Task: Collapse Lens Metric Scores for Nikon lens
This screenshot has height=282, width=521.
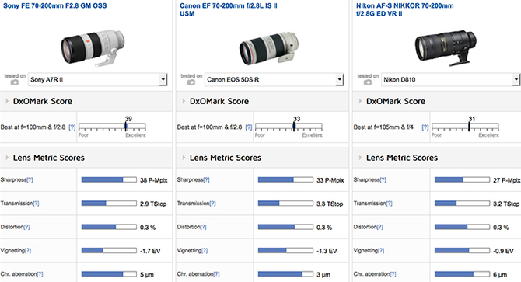Action: coord(360,158)
